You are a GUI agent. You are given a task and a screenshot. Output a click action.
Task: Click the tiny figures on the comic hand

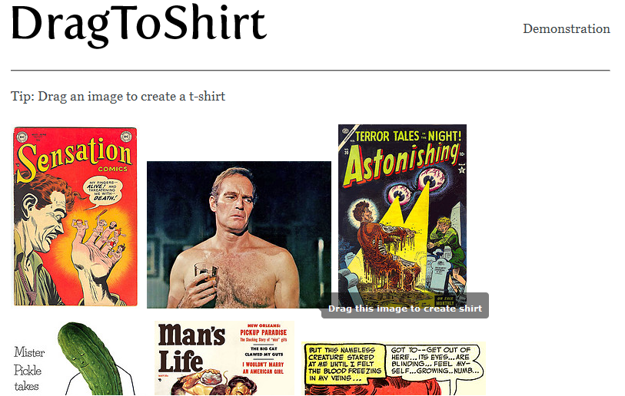100,235
